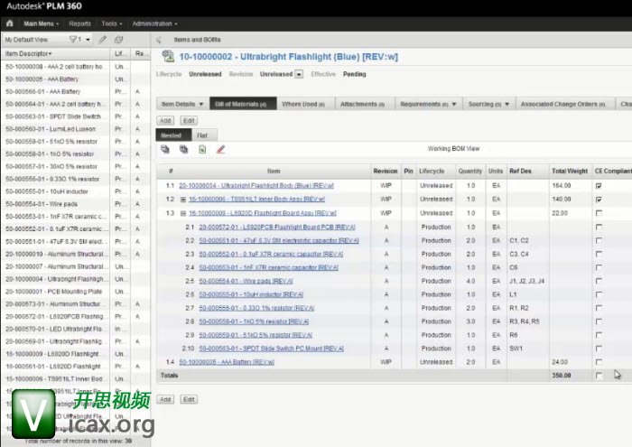Screen dimensions: 632x447
Task: Toggle CE Compliant for L6920D Flashlight Board Assy
Action: 599,213
